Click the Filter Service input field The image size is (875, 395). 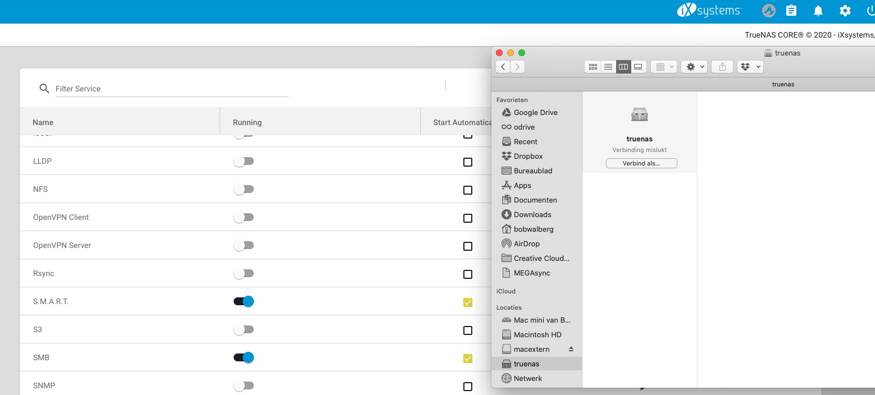[172, 89]
